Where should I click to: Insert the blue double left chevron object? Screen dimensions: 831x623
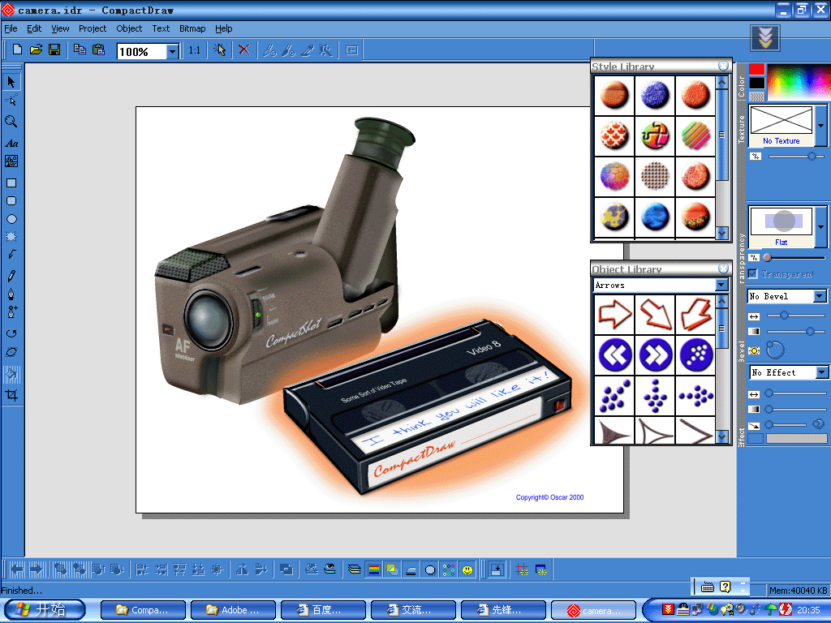(x=615, y=355)
